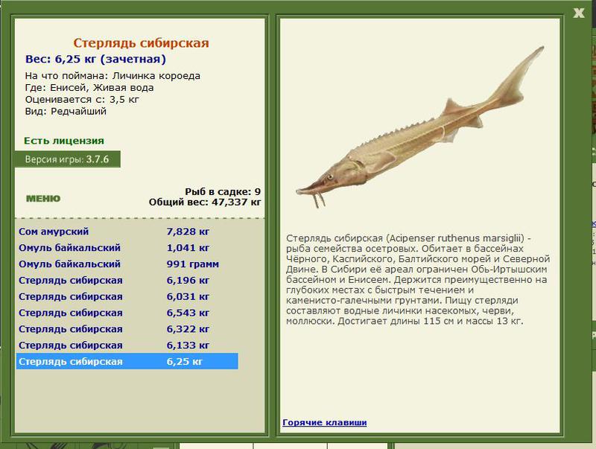Select Омуль байкальский 991 грамм entry

(x=127, y=264)
